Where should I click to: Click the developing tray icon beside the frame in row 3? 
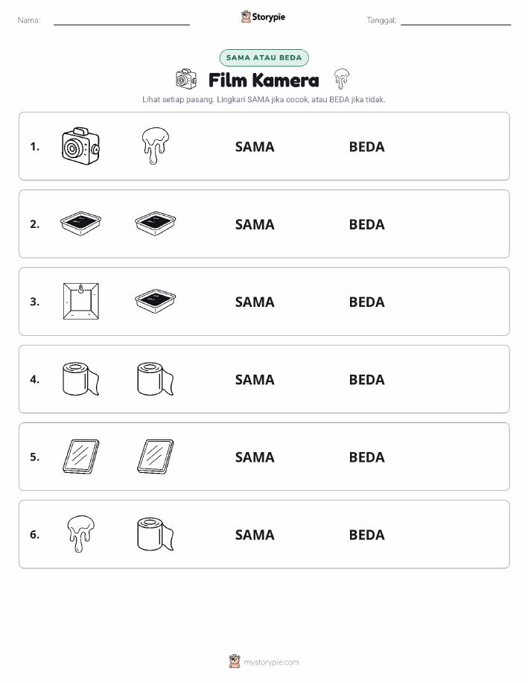tap(156, 302)
